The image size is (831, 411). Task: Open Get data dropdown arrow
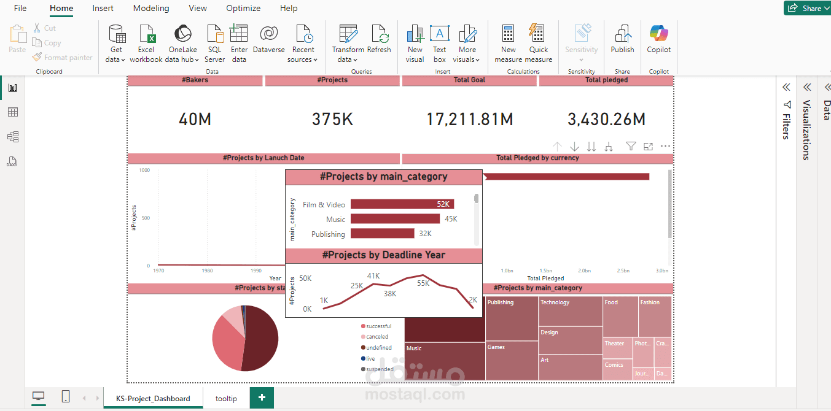(123, 60)
